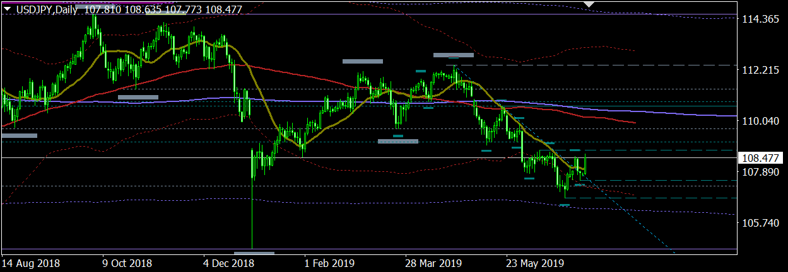Click the 107.890 price scale label
This screenshot has width=788, height=272.
tap(762, 172)
